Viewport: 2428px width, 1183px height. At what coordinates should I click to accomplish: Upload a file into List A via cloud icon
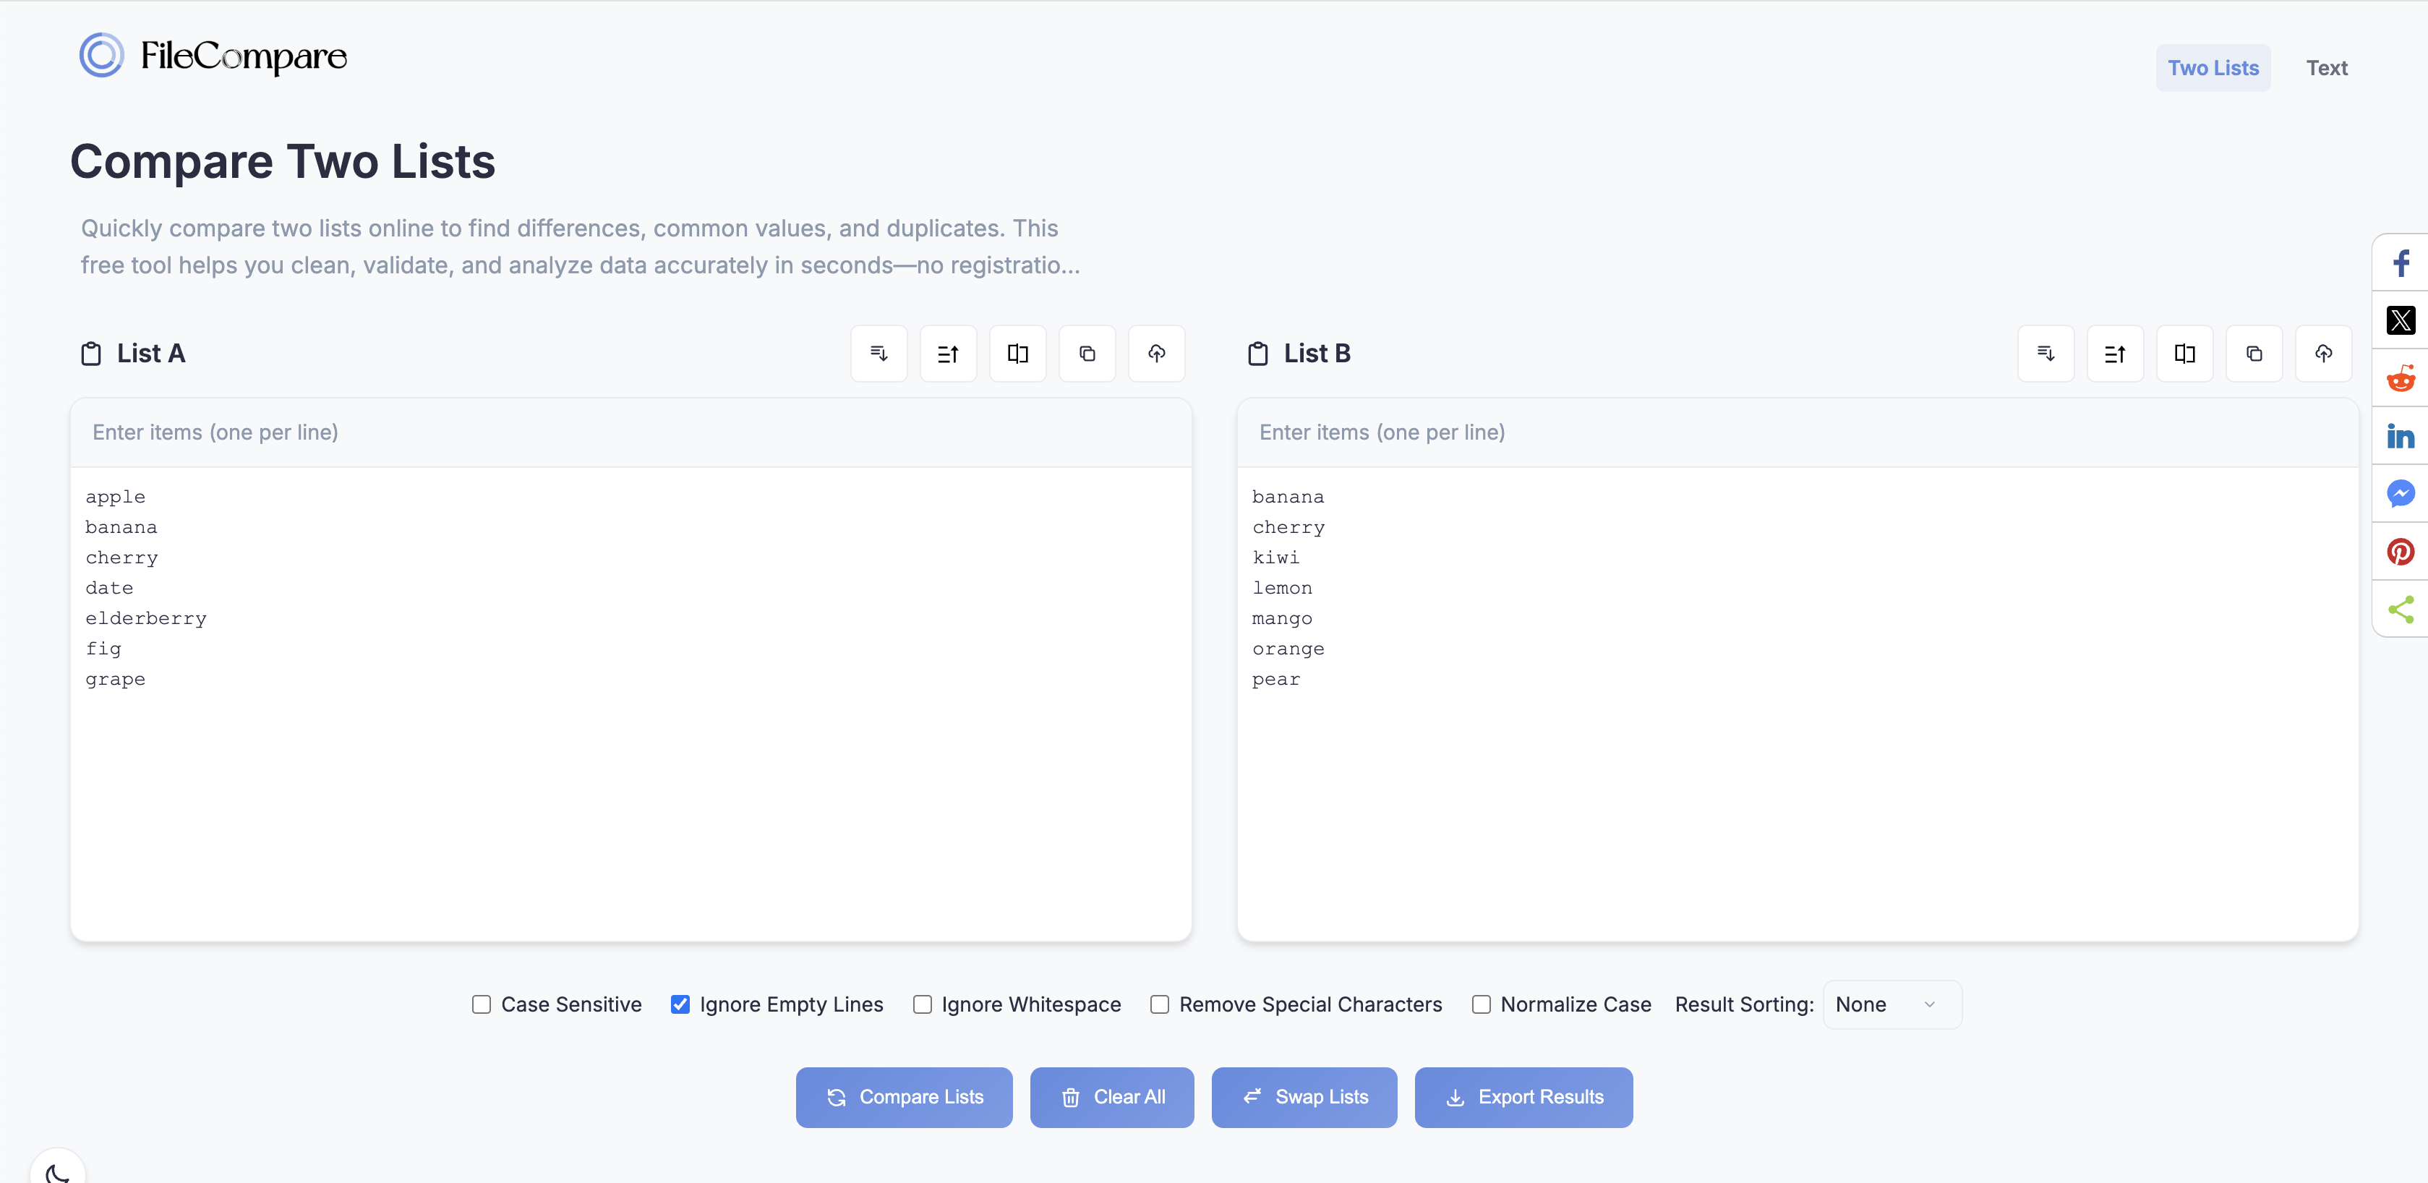(x=1156, y=354)
